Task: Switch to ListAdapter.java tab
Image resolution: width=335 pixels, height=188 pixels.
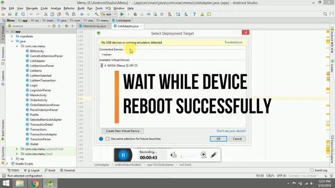Action: tap(128, 26)
